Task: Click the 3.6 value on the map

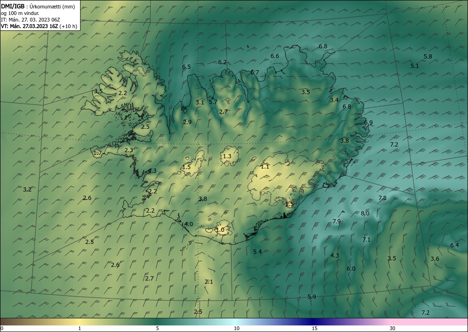Action: 435,258
